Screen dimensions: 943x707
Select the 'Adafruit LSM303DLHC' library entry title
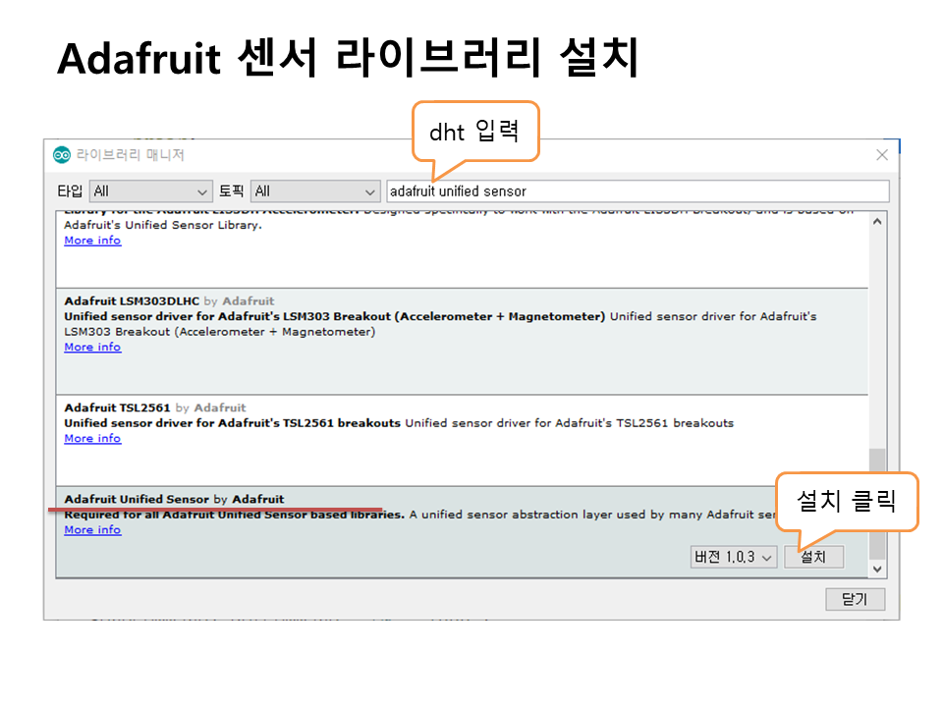132,301
